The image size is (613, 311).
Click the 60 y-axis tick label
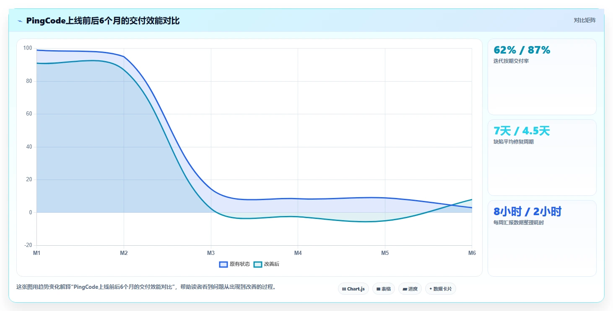pos(29,114)
